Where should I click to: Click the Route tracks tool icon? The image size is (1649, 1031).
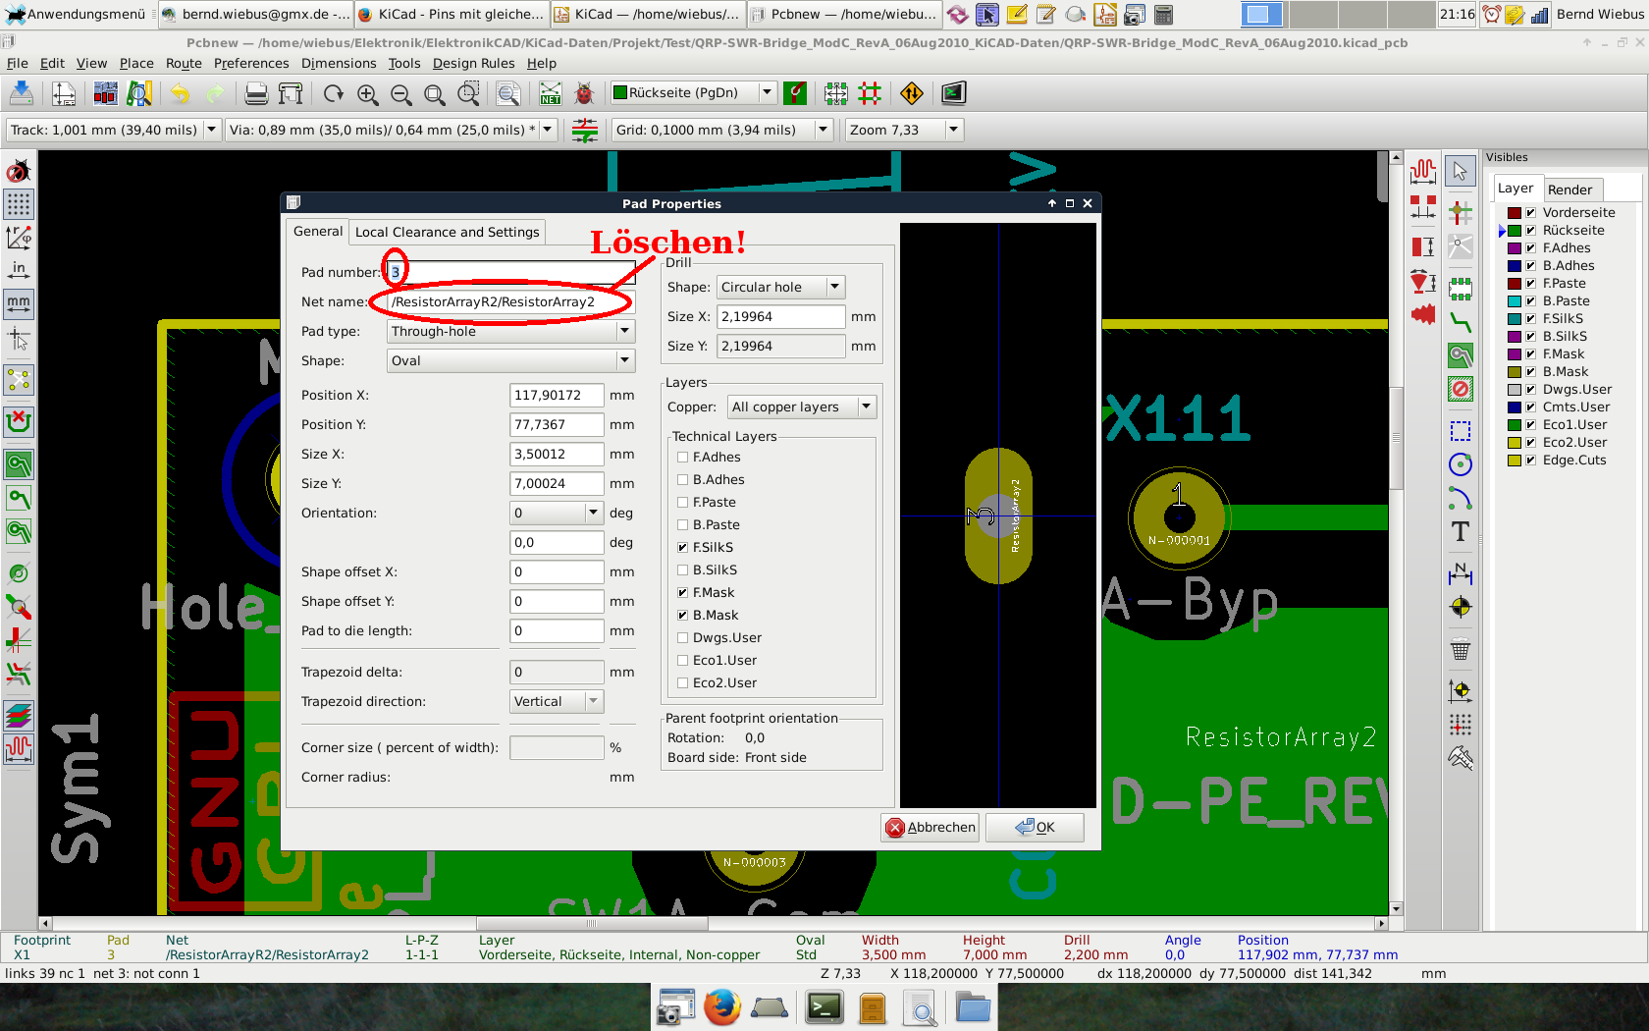tap(1461, 322)
